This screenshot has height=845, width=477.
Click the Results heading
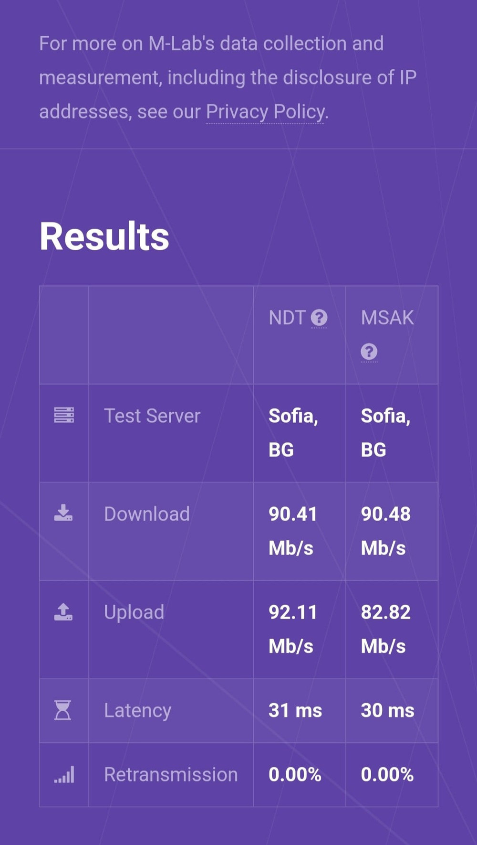pyautogui.click(x=104, y=236)
